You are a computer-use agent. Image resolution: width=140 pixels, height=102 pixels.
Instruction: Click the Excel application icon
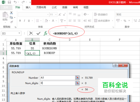(4, 2)
